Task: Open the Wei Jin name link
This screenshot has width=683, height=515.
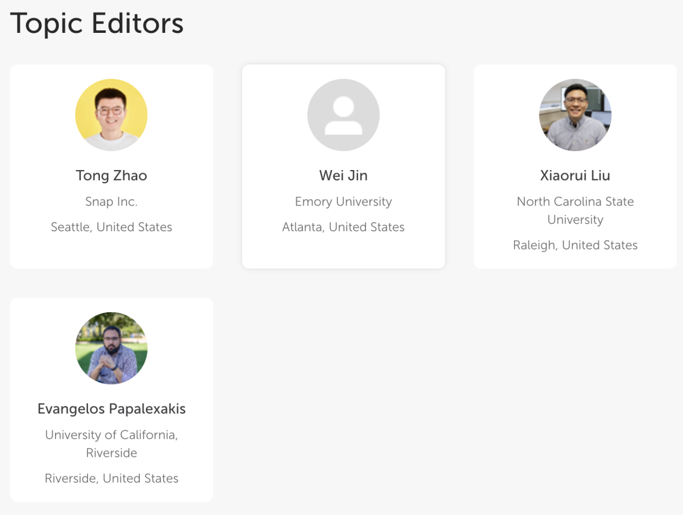Action: (x=343, y=176)
